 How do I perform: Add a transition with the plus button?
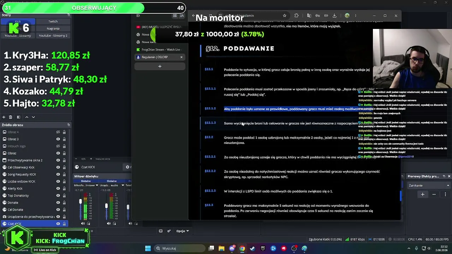[x=423, y=194]
